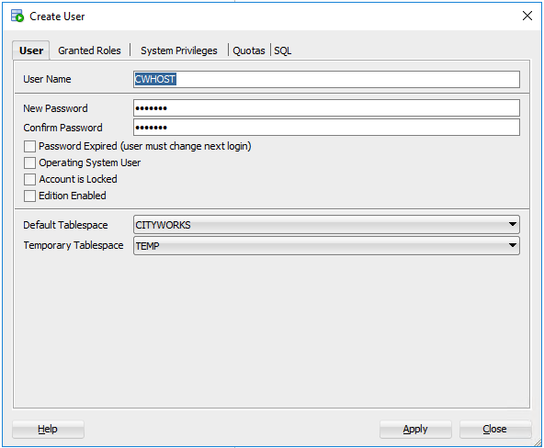Select the Quotas tab
The image size is (544, 448).
tap(249, 50)
